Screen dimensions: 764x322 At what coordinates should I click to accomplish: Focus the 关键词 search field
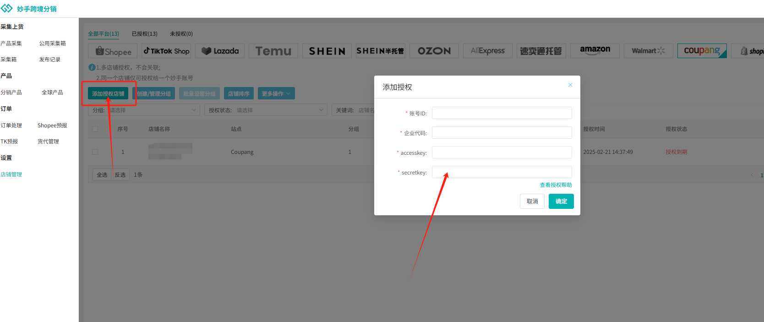click(x=366, y=110)
